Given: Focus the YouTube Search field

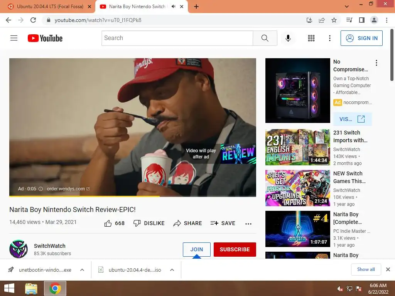Looking at the screenshot, I should [177, 38].
